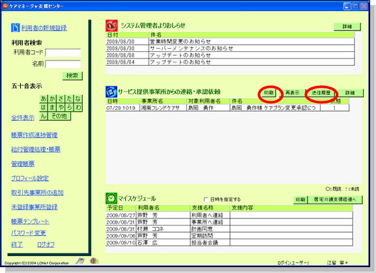
Task: Select the その他 kana filter button
Action: coord(59,116)
